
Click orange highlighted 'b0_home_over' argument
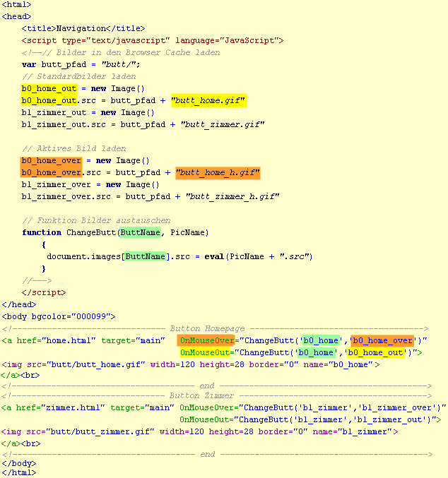click(383, 340)
